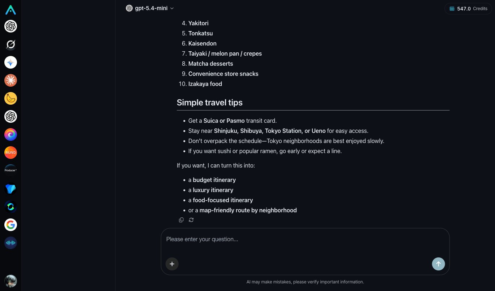Screen dimensions: 495x291
Task: Click the 547.0 Credits balance button
Action: (468, 9)
